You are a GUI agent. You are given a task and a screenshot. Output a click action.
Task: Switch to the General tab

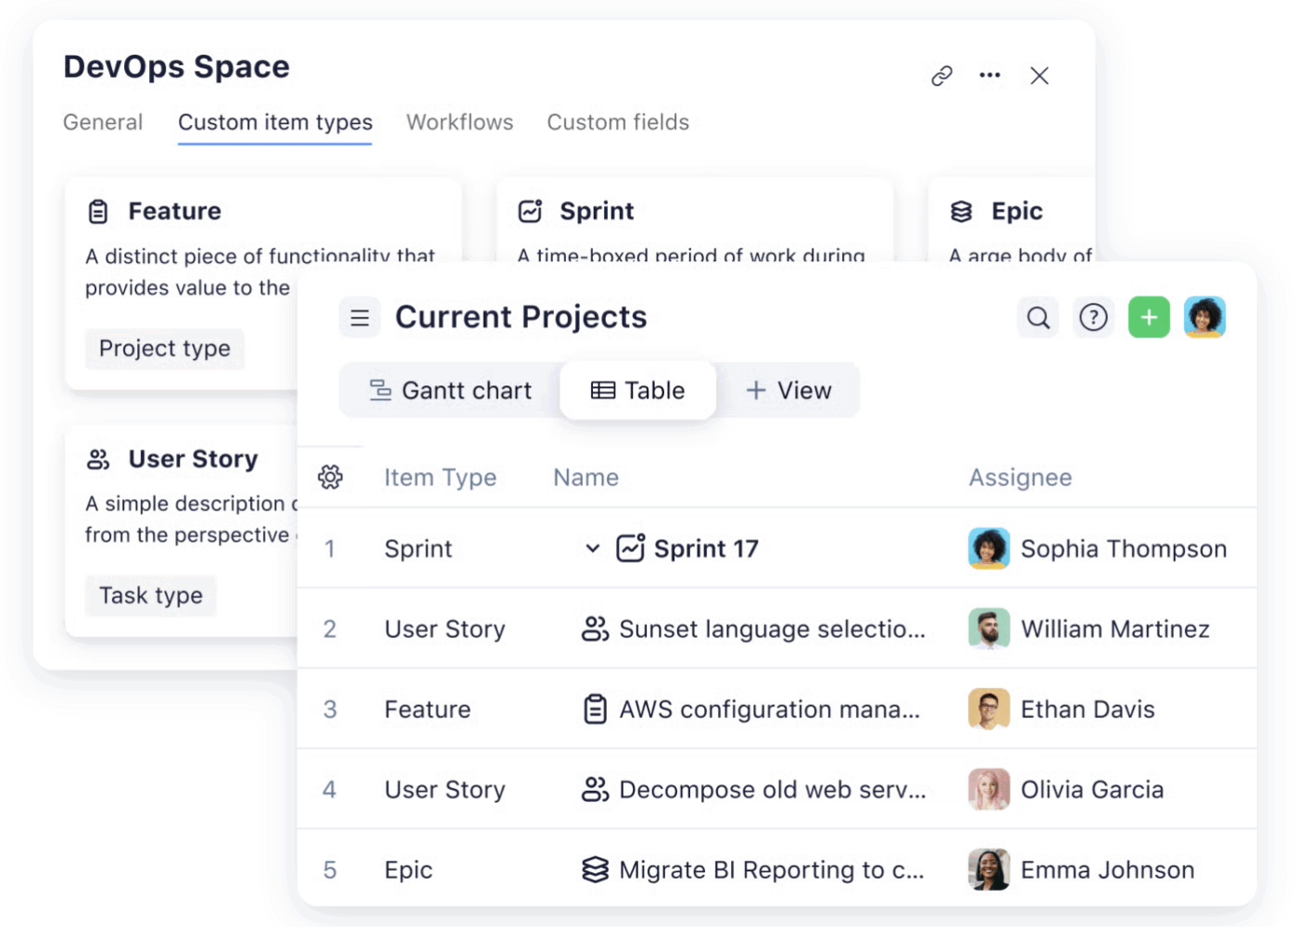coord(103,122)
